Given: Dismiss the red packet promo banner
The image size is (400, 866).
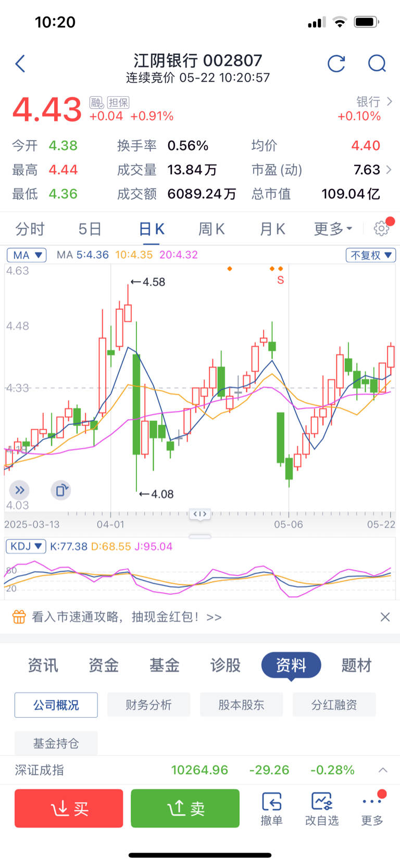Looking at the screenshot, I should click(x=385, y=617).
